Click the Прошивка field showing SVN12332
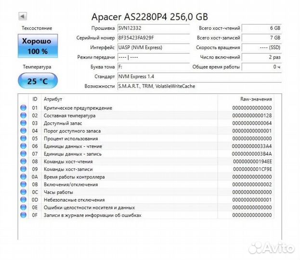Screen dimensions: 300x260 [154, 28]
